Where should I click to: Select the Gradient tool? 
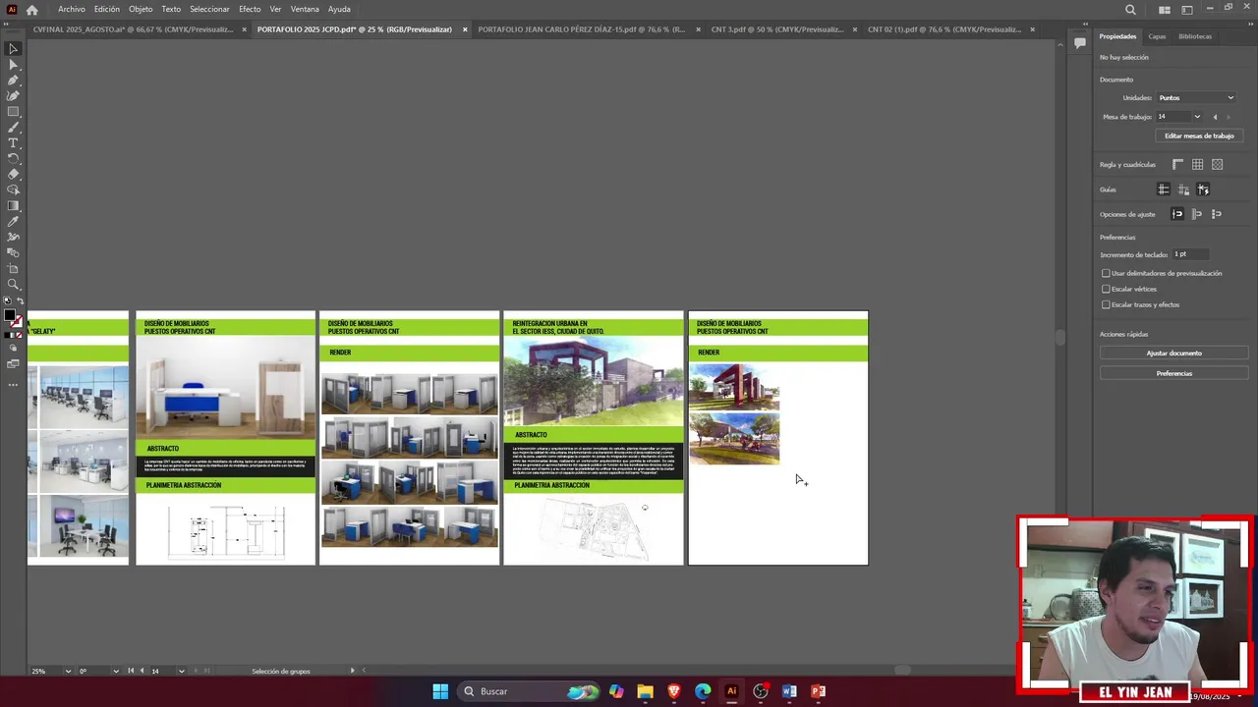click(13, 205)
